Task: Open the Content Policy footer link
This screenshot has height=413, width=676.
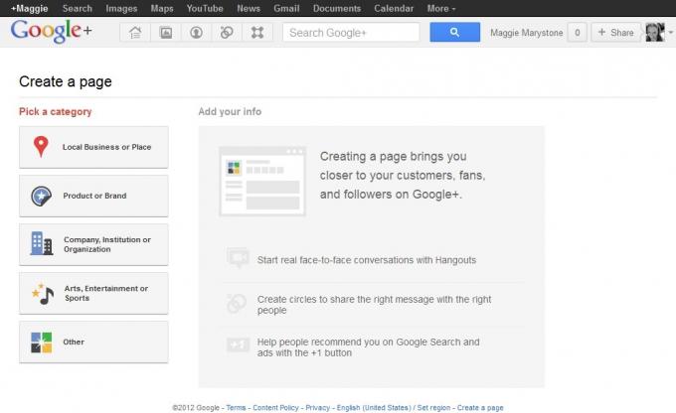Action: [x=275, y=407]
